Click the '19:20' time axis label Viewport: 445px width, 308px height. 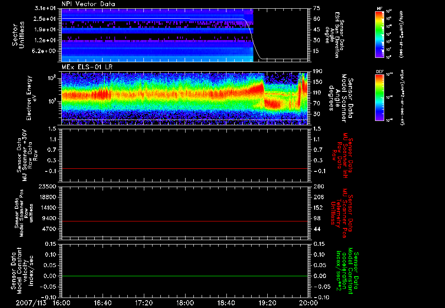[x=267, y=303]
